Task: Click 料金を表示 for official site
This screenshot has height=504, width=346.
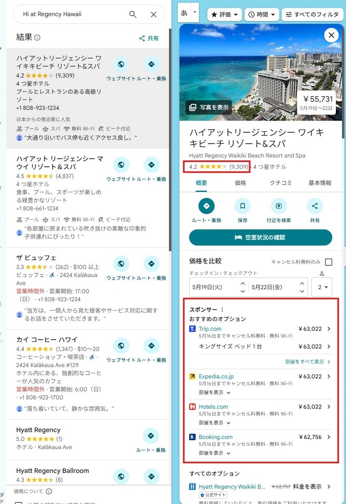Action: click(307, 487)
